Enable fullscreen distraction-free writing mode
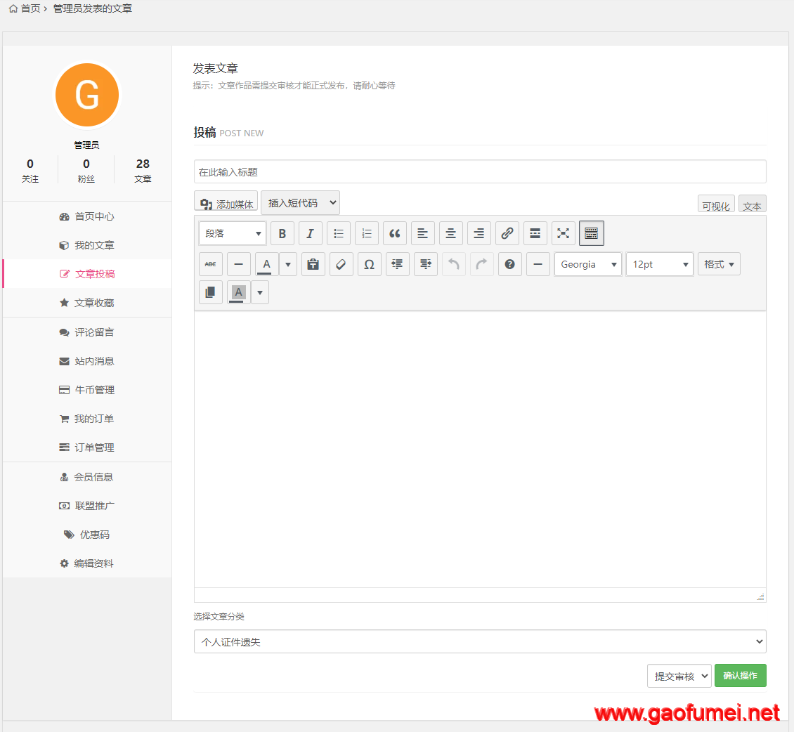The height and width of the screenshot is (732, 794). pos(564,233)
